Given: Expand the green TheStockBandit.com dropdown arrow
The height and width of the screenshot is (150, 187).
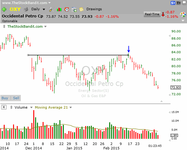Looking at the screenshot, I should (45, 26).
